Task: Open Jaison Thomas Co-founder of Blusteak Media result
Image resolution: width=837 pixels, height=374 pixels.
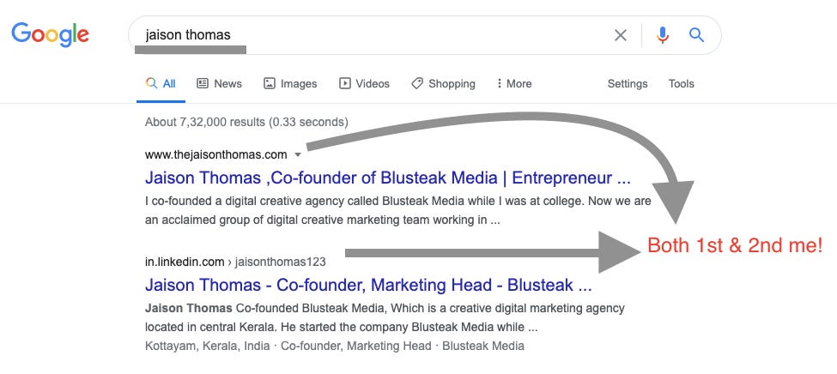Action: point(387,178)
